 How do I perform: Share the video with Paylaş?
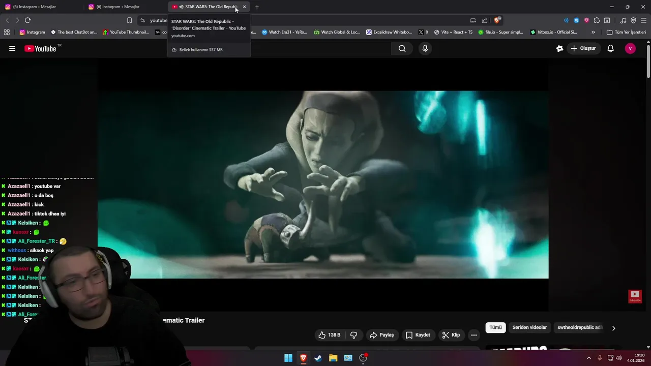(381, 335)
